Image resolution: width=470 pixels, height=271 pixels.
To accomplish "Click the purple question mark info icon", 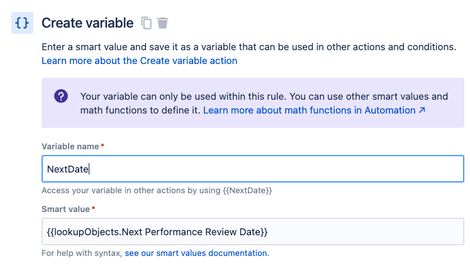I will pos(61,97).
